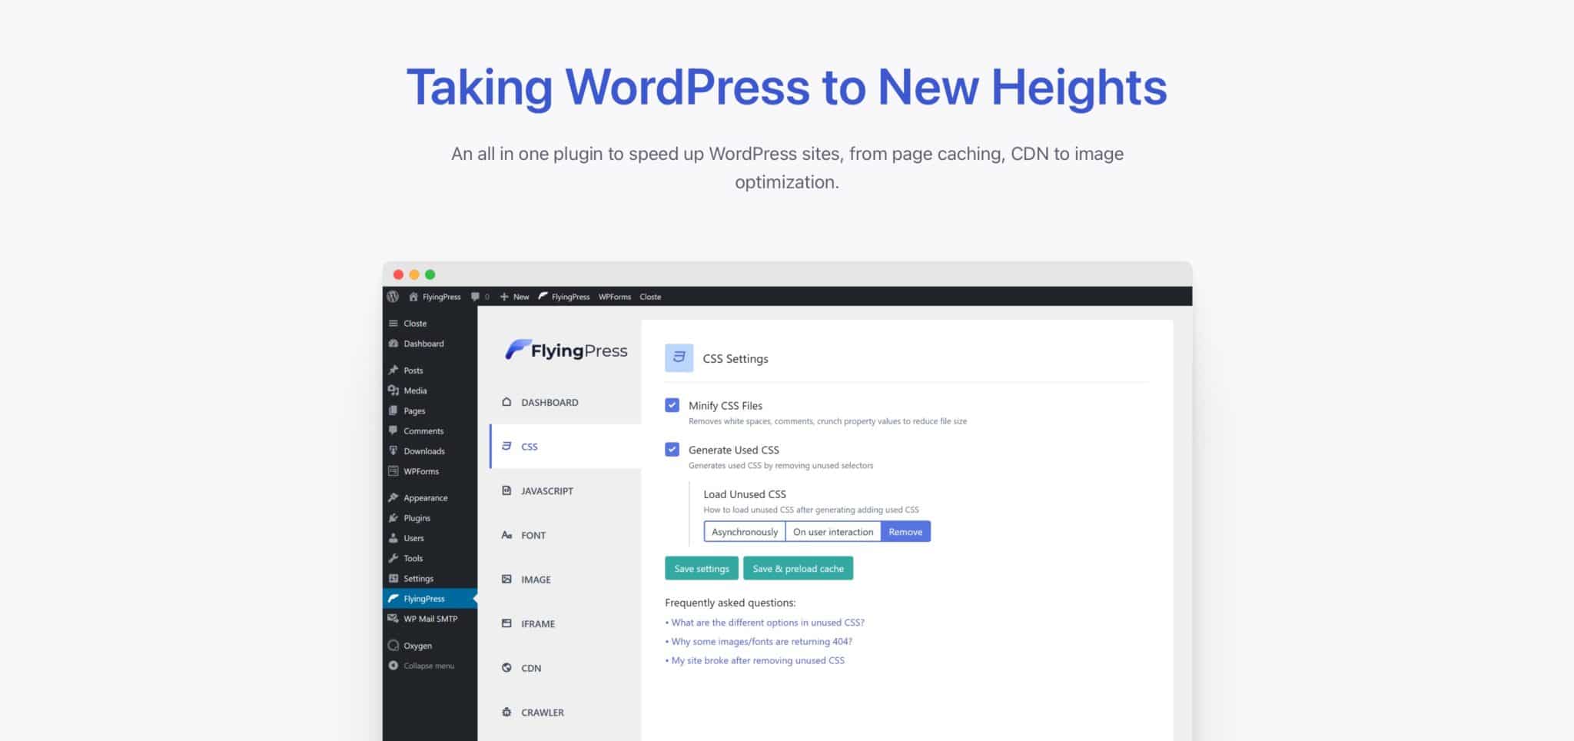Open FlyingPress item in WP sidebar

click(430, 599)
